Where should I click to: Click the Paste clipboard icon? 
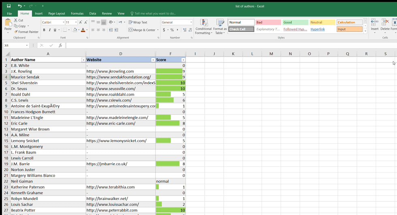(8, 23)
